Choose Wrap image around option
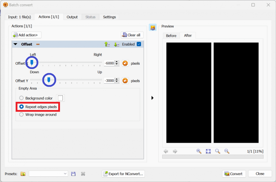276x182 pixels. [21, 115]
